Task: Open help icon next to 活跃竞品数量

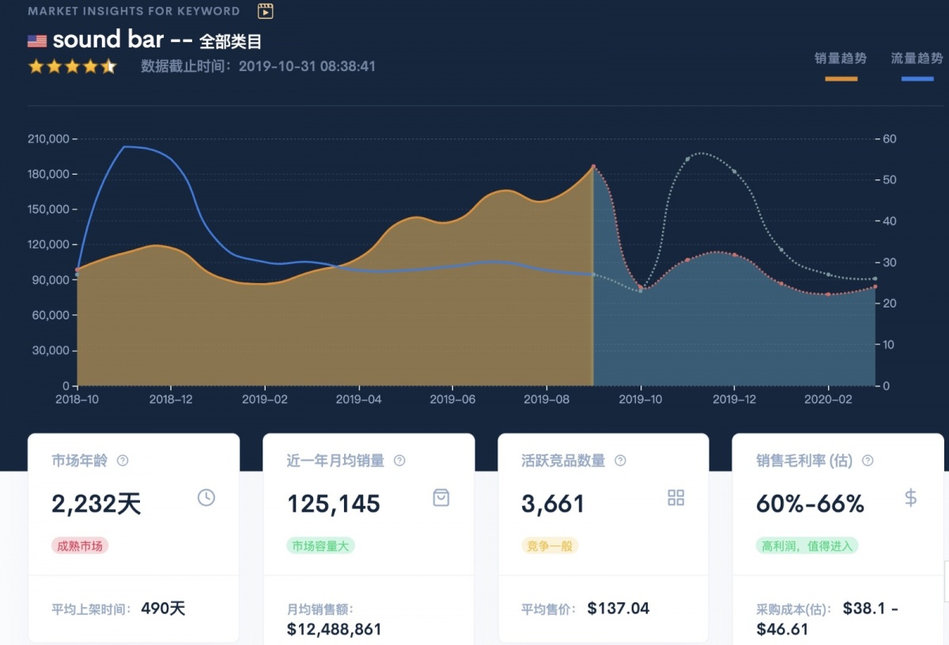Action: pos(620,461)
